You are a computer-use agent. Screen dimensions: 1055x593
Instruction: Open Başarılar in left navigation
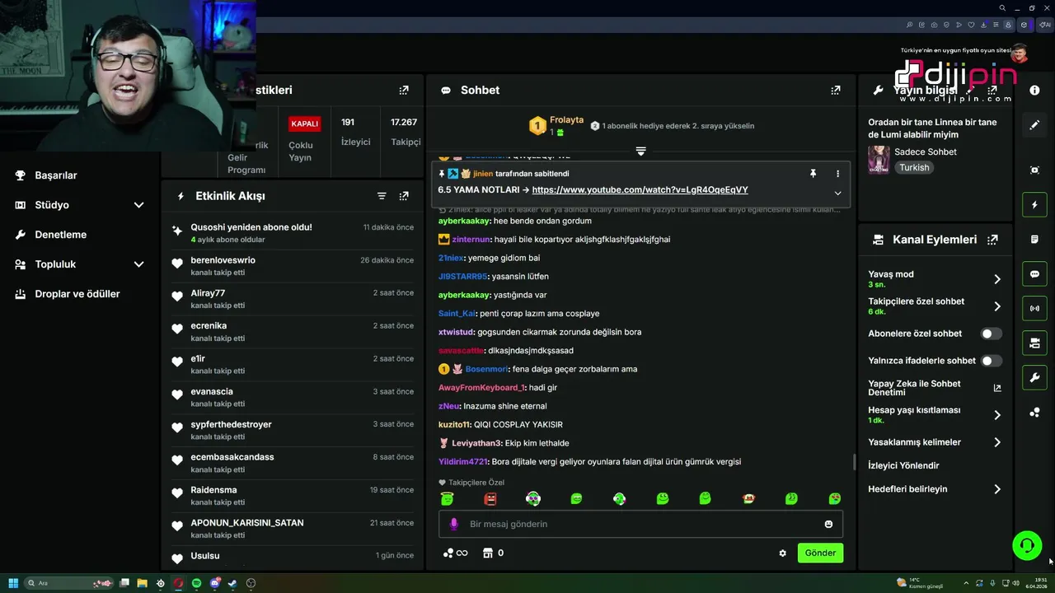click(56, 175)
